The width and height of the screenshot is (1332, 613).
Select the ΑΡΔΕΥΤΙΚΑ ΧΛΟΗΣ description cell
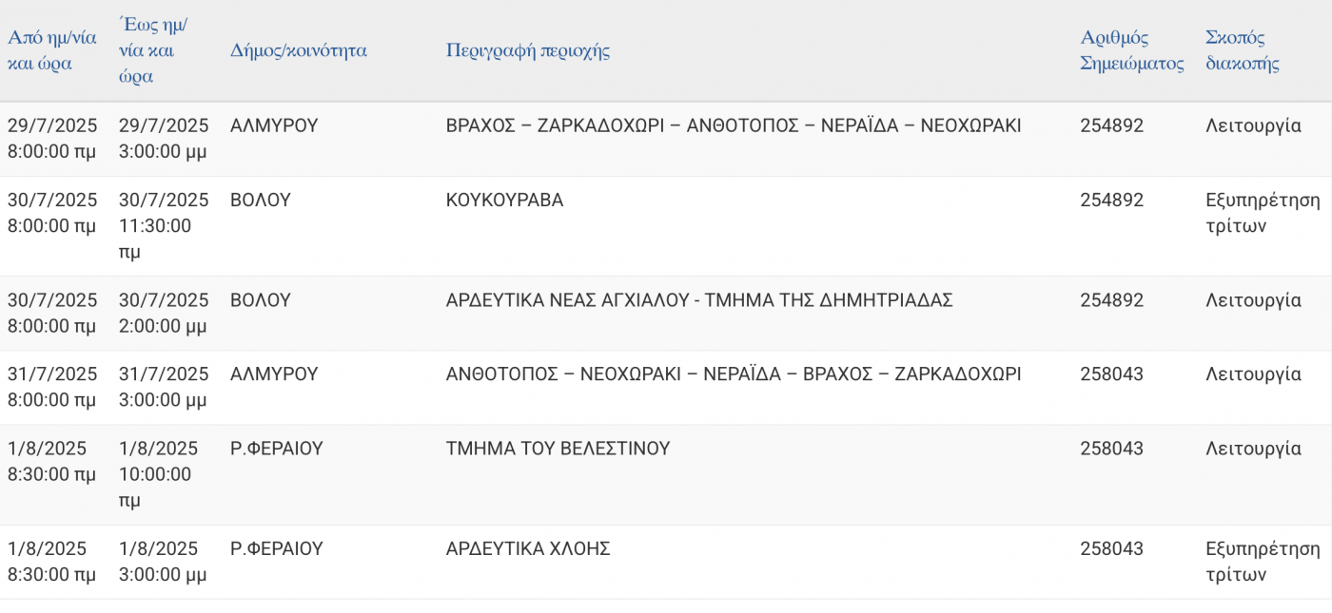528,548
